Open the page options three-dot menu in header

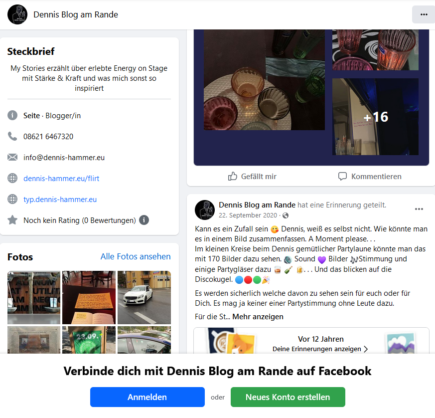click(424, 14)
